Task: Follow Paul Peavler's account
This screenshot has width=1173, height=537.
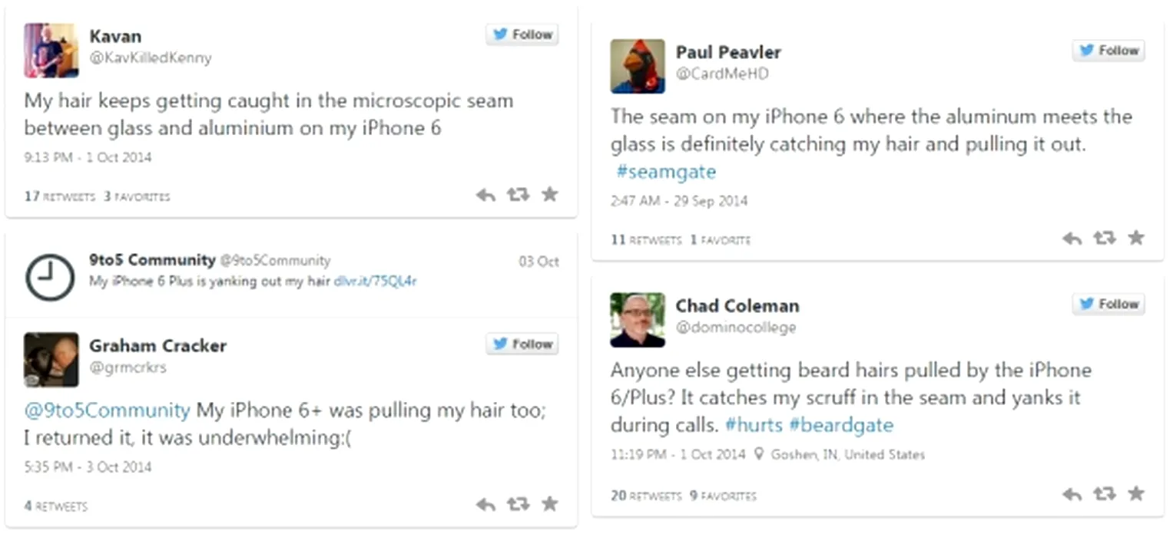Action: click(1108, 51)
